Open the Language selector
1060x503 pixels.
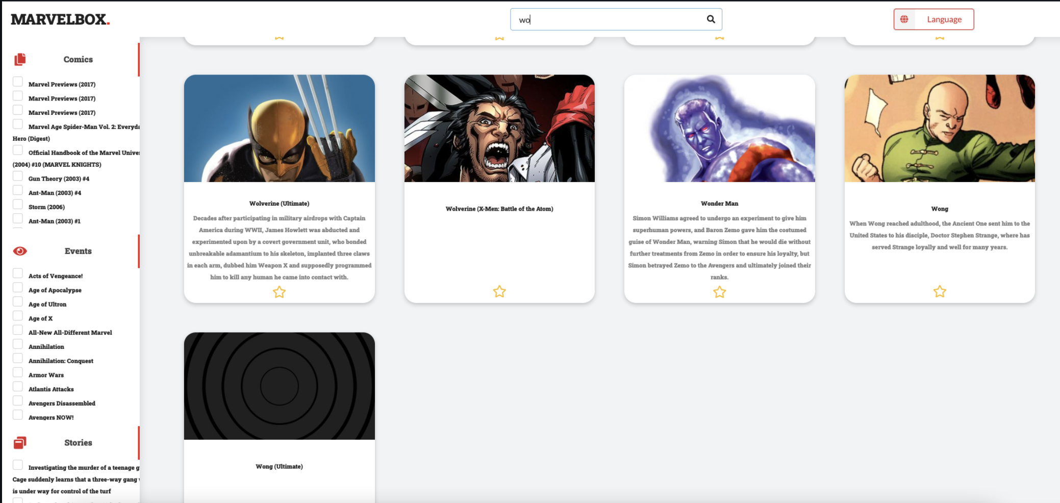coord(943,19)
